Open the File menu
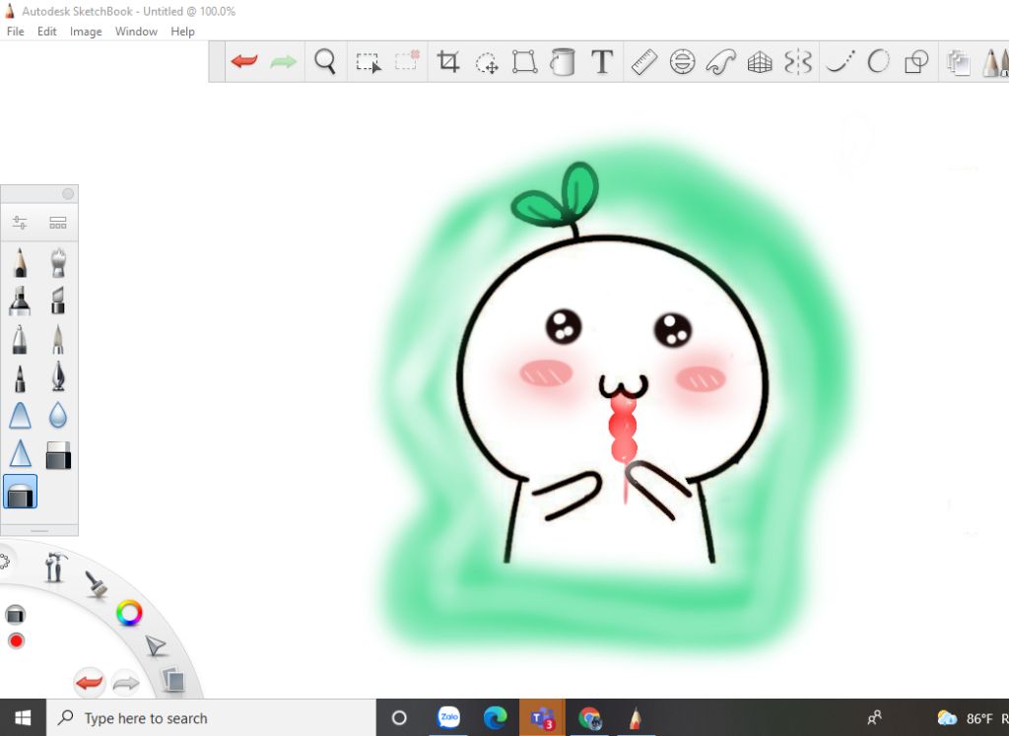 (x=16, y=32)
